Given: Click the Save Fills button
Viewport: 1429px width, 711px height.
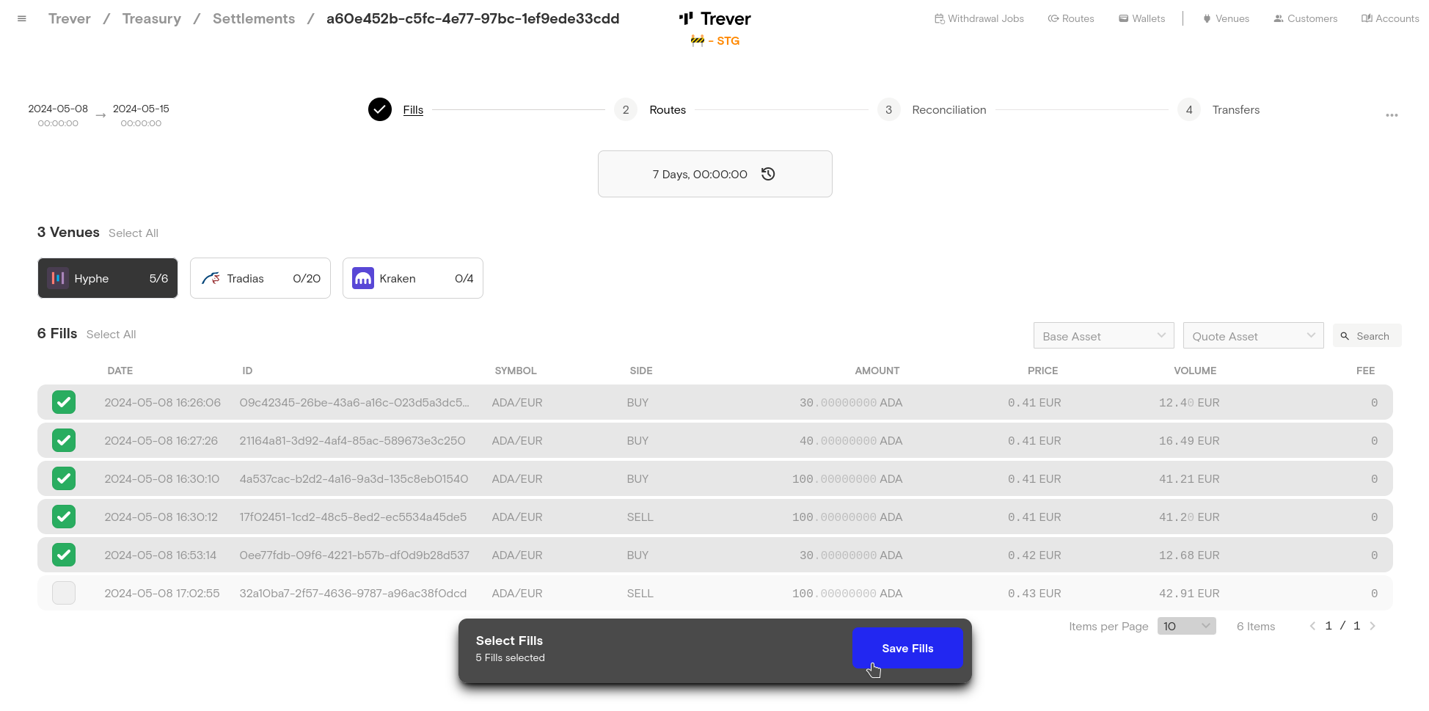Looking at the screenshot, I should pos(907,648).
